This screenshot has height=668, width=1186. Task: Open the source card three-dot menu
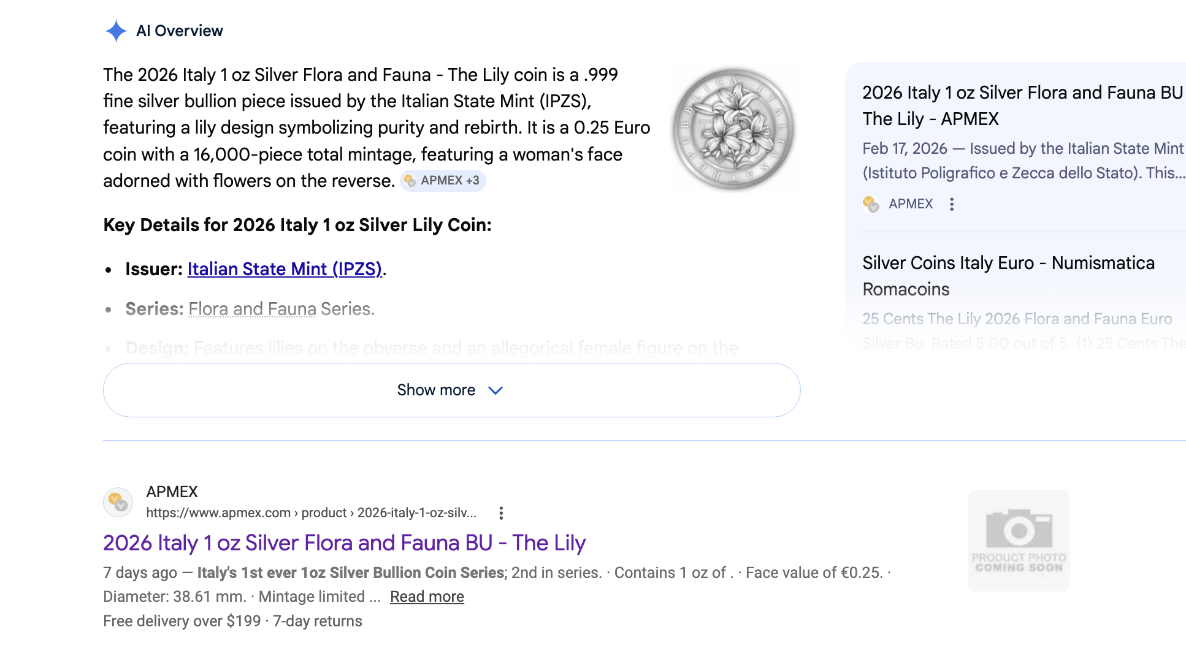952,204
